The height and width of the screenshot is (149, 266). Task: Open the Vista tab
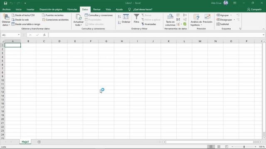click(x=108, y=10)
